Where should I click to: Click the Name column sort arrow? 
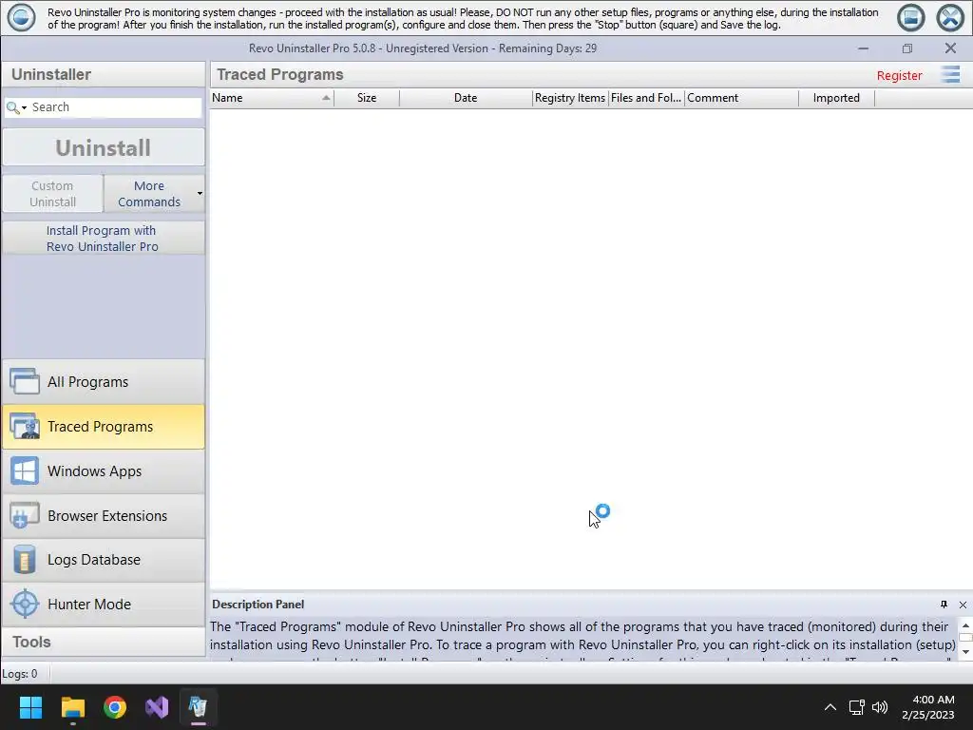326,98
